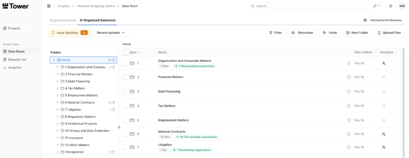Screen dimensions: 409x158
Task: Click the 10 files pending organization tag
Action: pos(197,137)
